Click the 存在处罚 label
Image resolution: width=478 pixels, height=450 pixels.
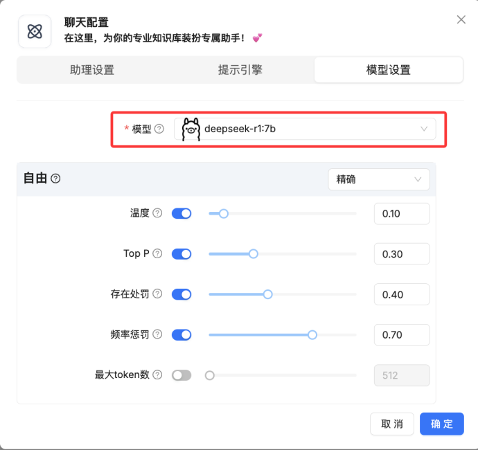click(130, 294)
